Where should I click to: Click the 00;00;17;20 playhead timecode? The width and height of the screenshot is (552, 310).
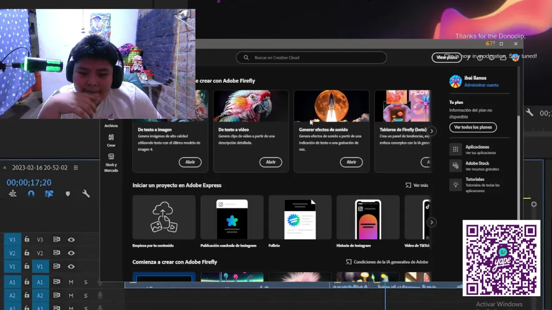pyautogui.click(x=29, y=183)
